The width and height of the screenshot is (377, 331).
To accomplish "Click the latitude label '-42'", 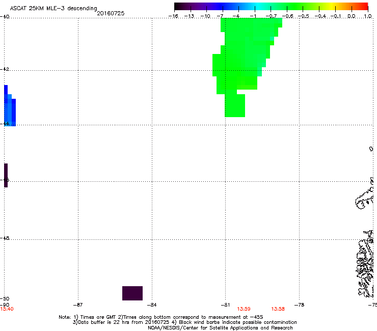I will pyautogui.click(x=5, y=69).
